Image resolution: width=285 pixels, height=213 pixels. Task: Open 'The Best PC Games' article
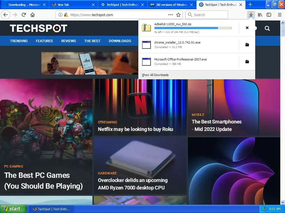(x=43, y=181)
